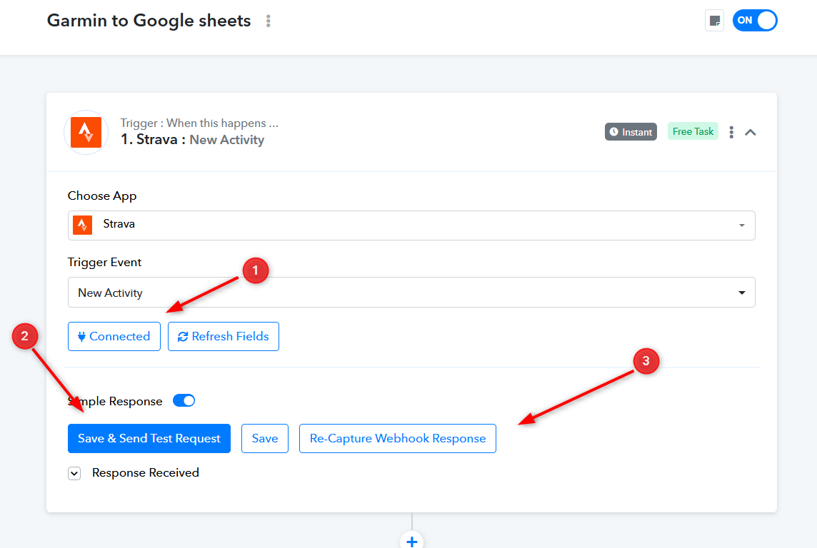Open the Trigger Event dropdown showing New Activity

411,293
